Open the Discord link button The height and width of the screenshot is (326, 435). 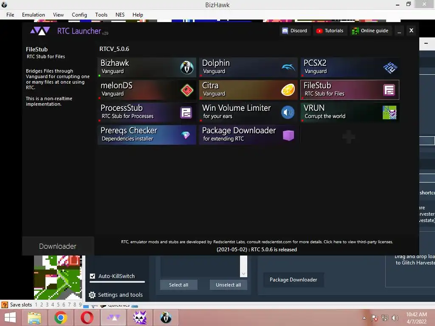click(x=295, y=31)
